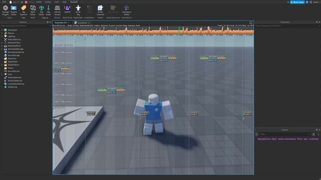Open the Output filter dropdown arrow
The image size is (321, 180).
coord(308,134)
